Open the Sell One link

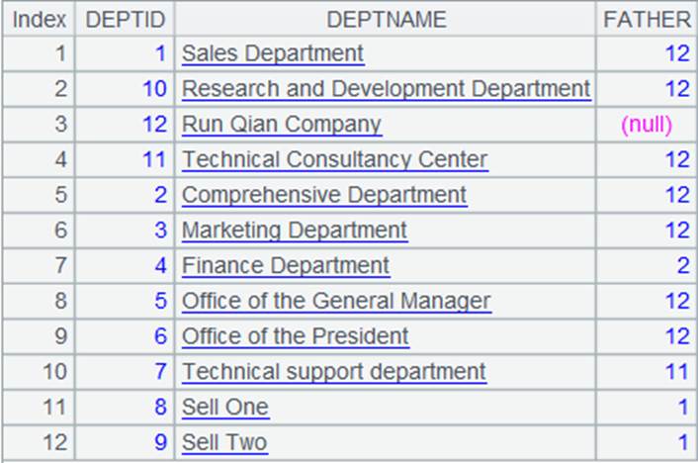click(225, 408)
